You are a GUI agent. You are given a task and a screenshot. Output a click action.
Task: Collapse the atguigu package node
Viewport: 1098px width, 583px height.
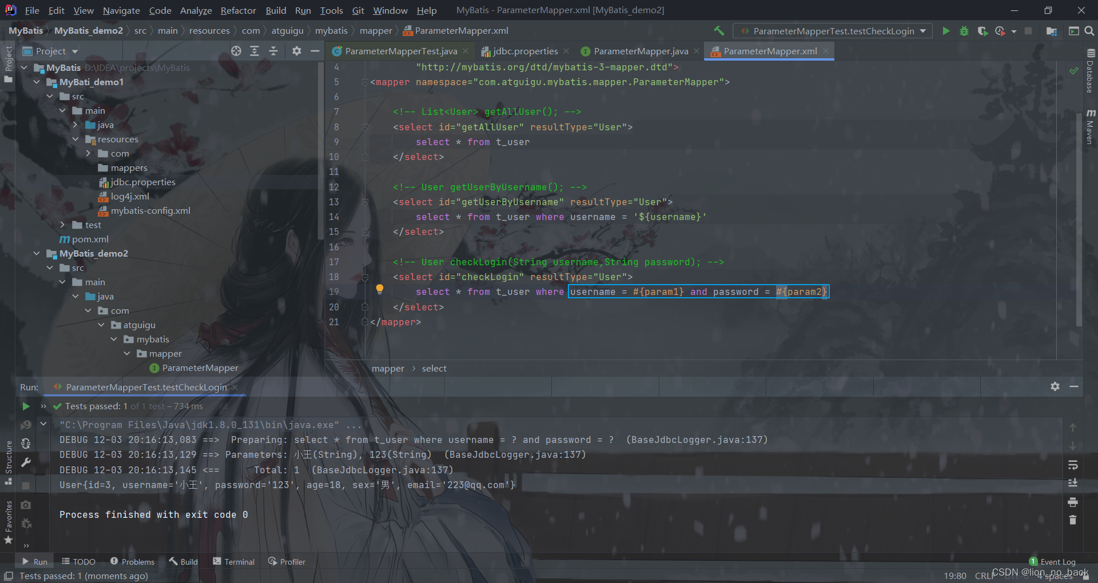coord(101,325)
